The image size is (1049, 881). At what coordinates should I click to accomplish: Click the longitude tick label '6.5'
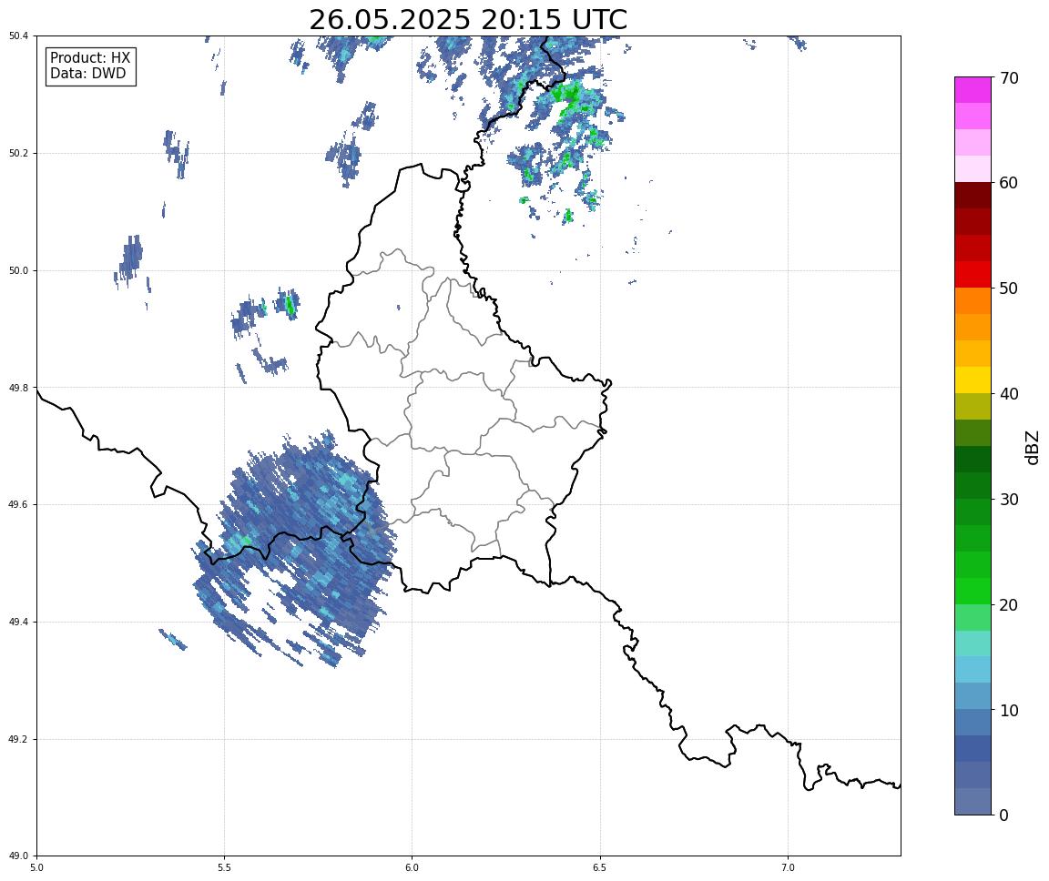coord(600,867)
